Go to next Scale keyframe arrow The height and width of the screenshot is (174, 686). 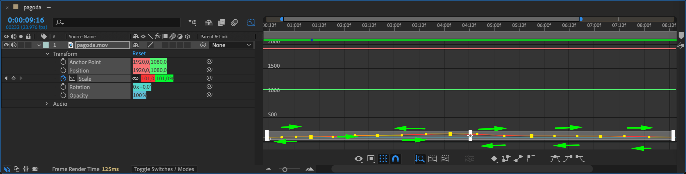click(21, 78)
